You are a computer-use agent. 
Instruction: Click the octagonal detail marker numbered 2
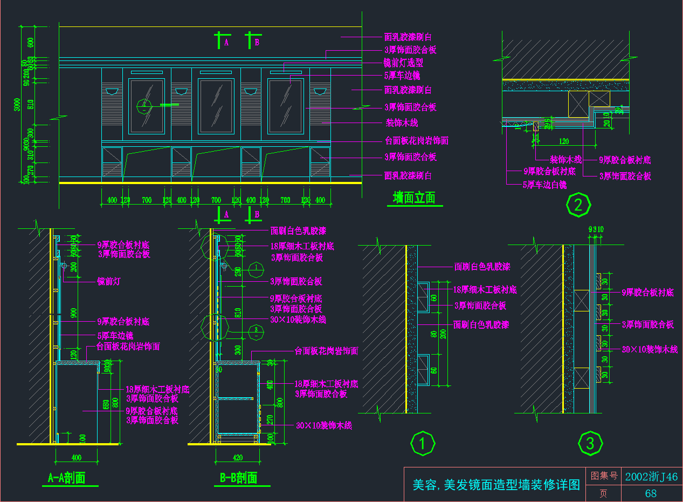(x=578, y=205)
